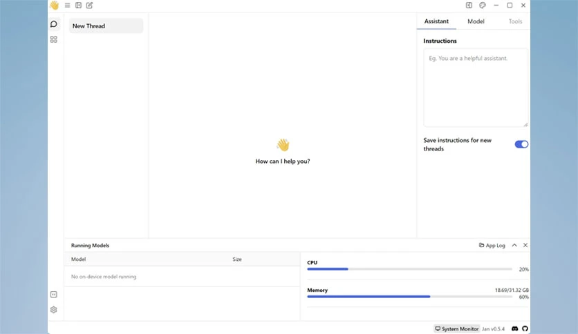Toggle System Monitor in status bar
This screenshot has width=578, height=334.
pyautogui.click(x=457, y=329)
